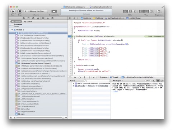173x131 pixels.
Task: Select frame 32 main
Action: (38, 114)
